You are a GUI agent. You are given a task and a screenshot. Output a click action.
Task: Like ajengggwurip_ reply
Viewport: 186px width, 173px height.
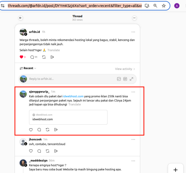(x=31, y=130)
